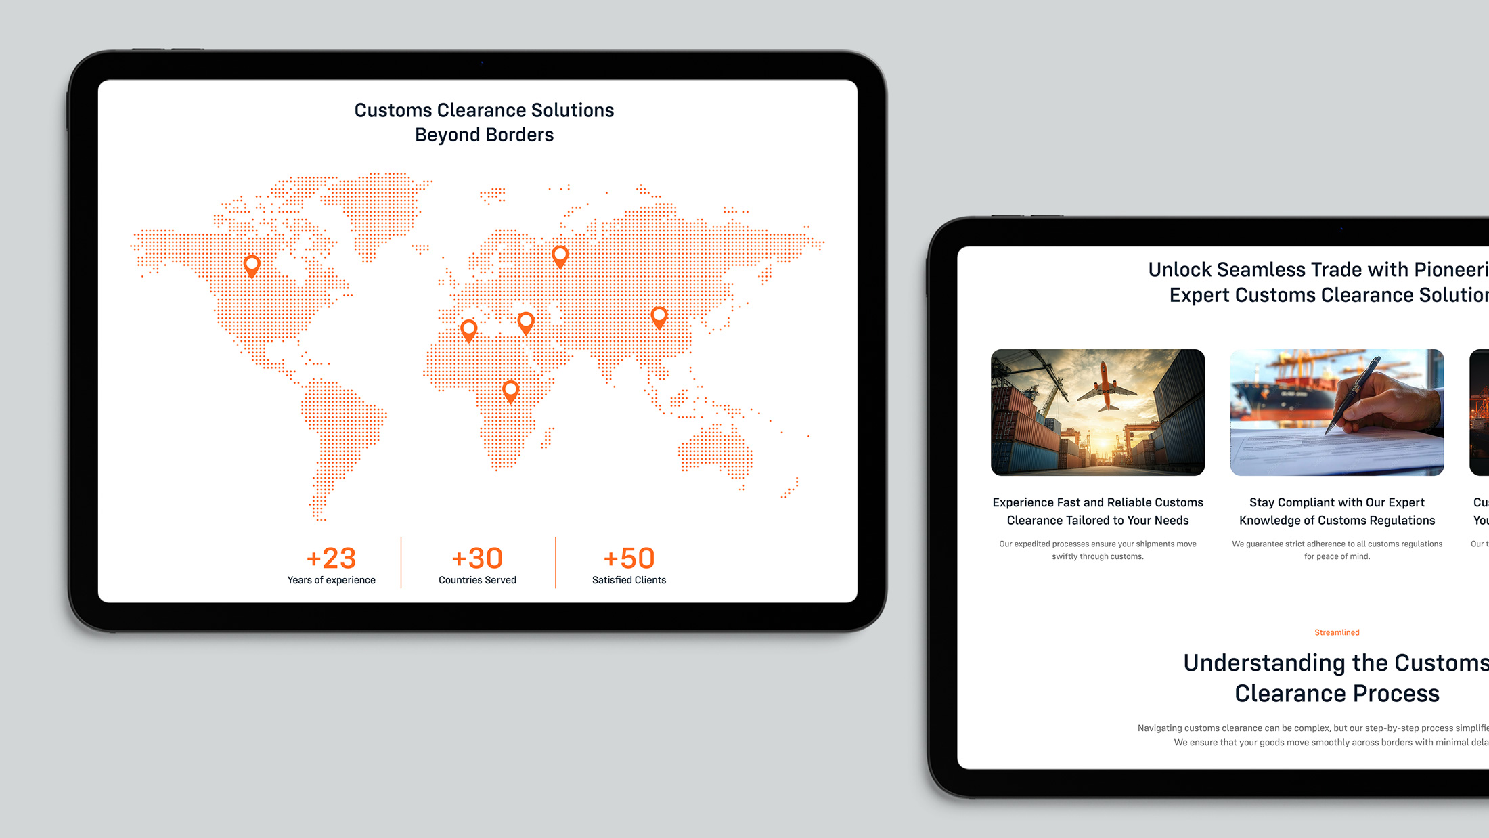Click the expedited processes description text

click(1097, 550)
